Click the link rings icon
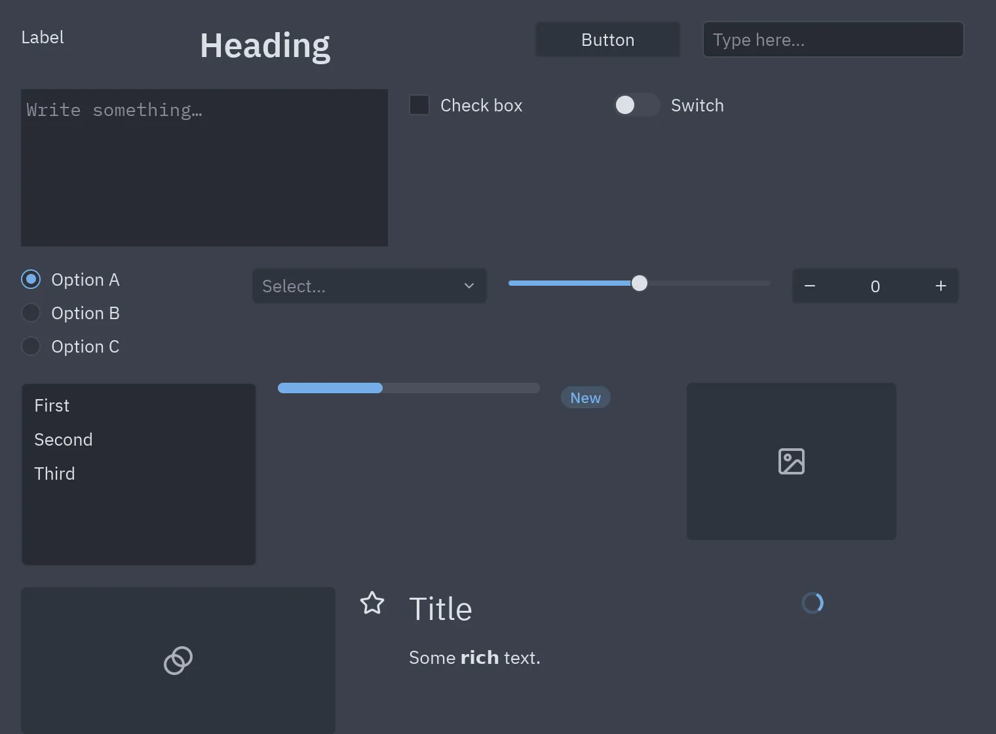 pos(178,661)
